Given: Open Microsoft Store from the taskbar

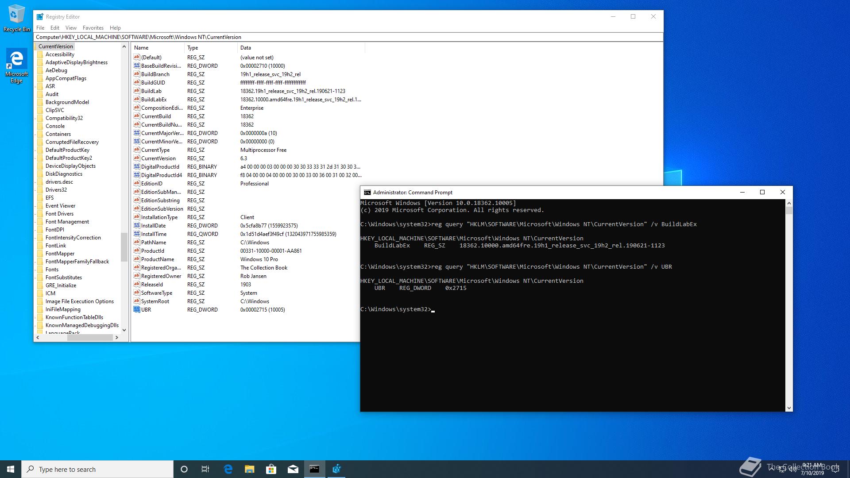Looking at the screenshot, I should 271,469.
